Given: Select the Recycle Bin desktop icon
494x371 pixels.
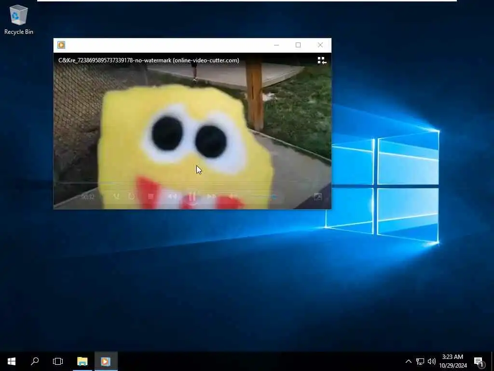Looking at the screenshot, I should tap(19, 19).
